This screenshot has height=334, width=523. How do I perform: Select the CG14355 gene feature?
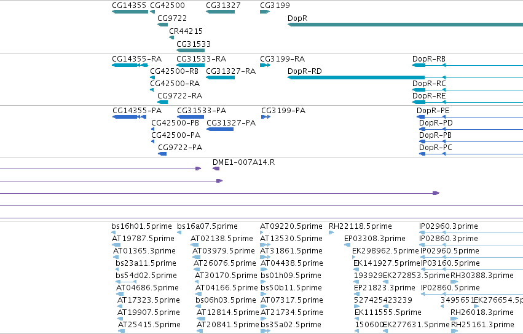[130, 12]
